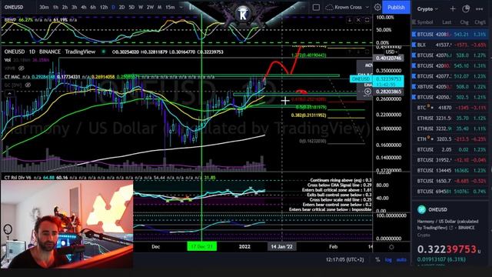This screenshot has width=492, height=277.
Task: Click the Vol indicator legend
Action: (x=8, y=60)
